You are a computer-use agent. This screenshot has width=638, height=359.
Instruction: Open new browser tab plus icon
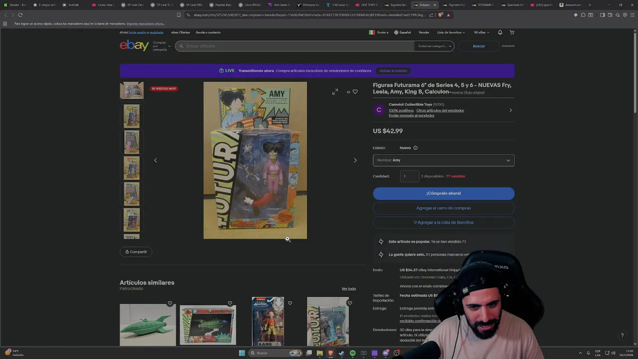590,5
